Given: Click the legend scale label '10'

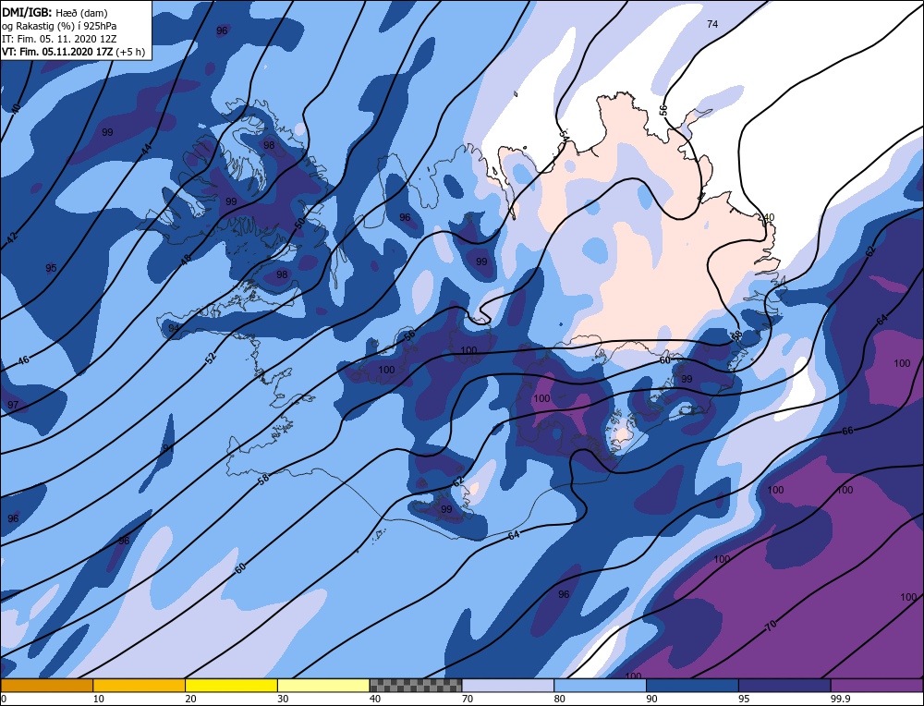Looking at the screenshot, I should 99,699.
